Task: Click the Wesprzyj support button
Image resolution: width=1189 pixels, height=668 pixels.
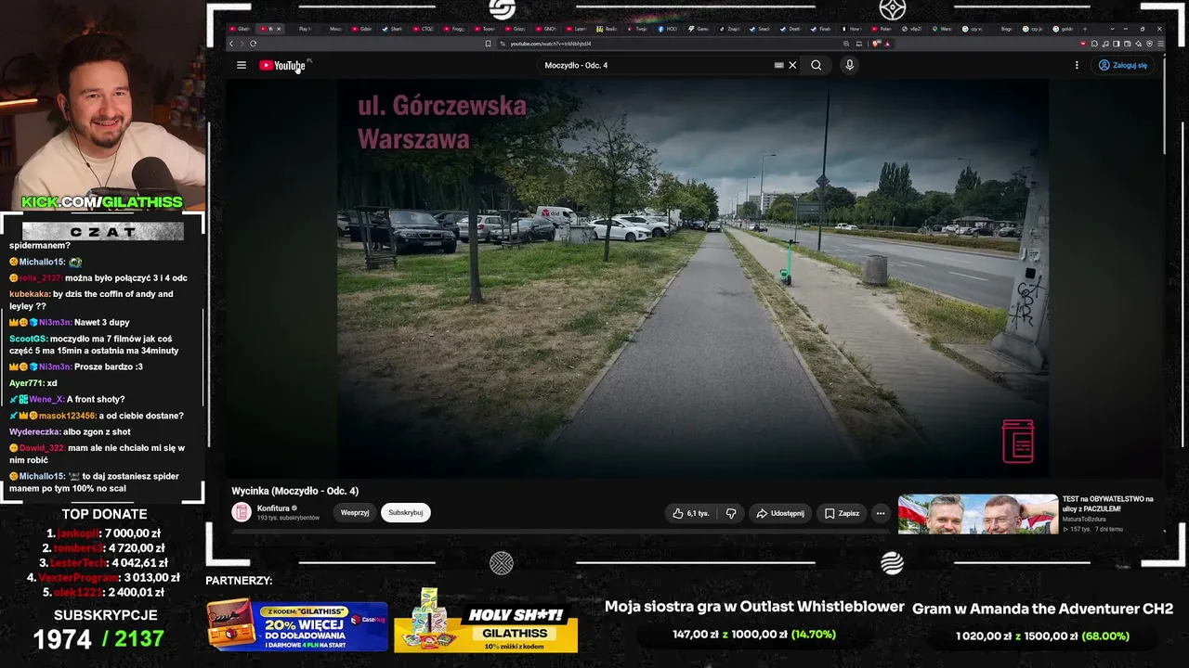Action: coord(355,512)
